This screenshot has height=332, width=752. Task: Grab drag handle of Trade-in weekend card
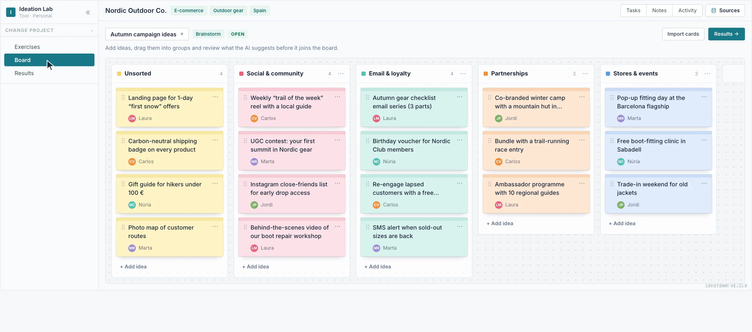point(612,184)
